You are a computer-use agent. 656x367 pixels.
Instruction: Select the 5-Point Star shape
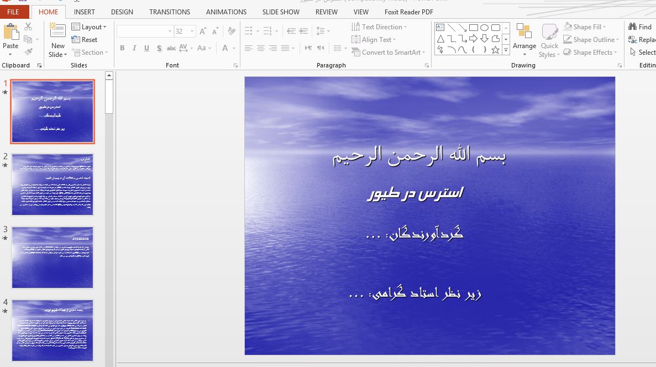tap(495, 50)
